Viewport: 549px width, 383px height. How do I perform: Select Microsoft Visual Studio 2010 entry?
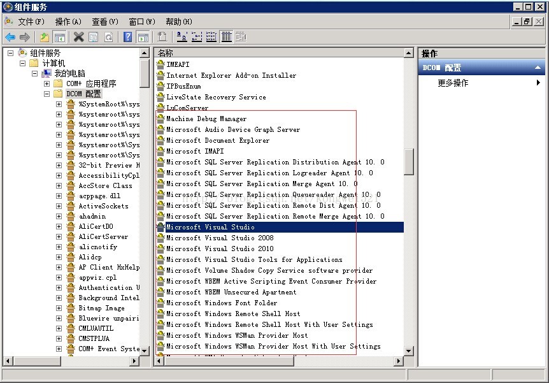tap(220, 249)
